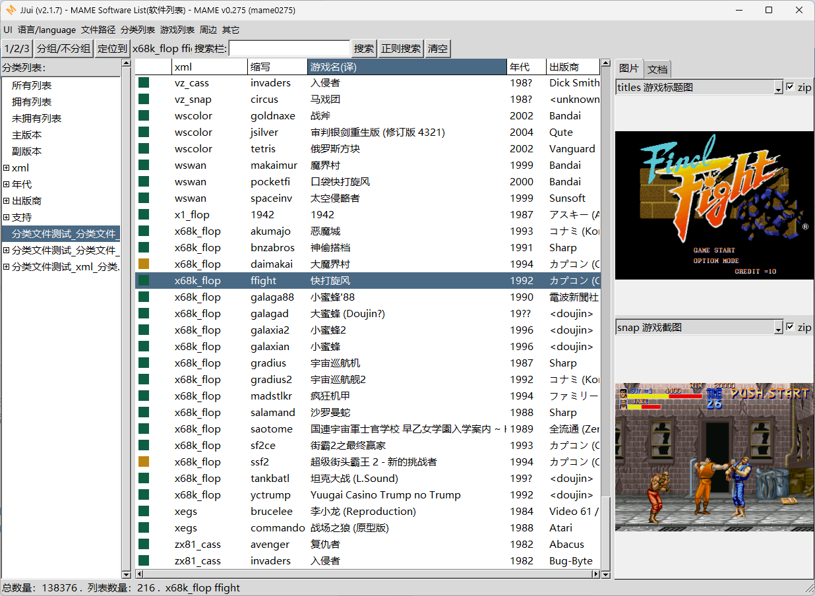
Task: Click the 清空 button
Action: click(438, 48)
